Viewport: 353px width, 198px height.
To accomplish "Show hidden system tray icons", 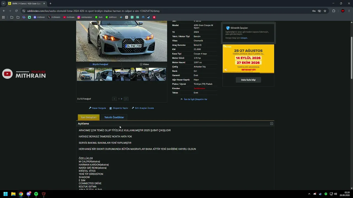I will pos(309,194).
